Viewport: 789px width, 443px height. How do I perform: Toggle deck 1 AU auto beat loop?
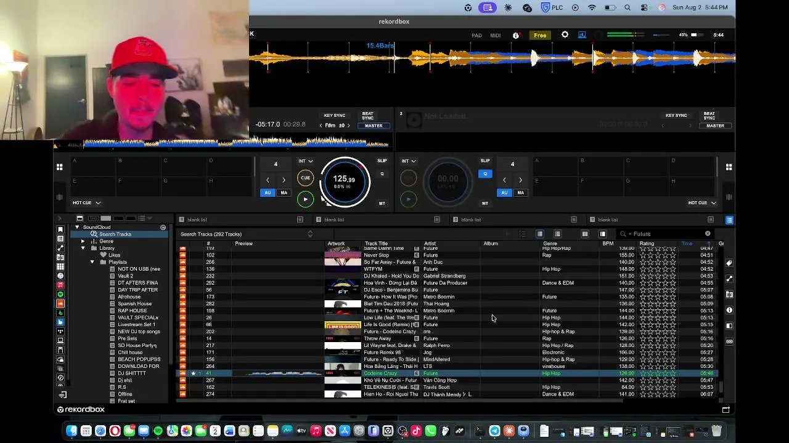(x=268, y=193)
